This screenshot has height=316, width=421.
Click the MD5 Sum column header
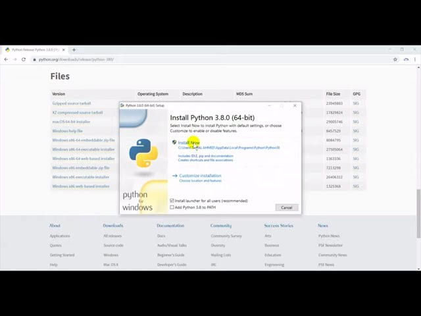pos(244,94)
